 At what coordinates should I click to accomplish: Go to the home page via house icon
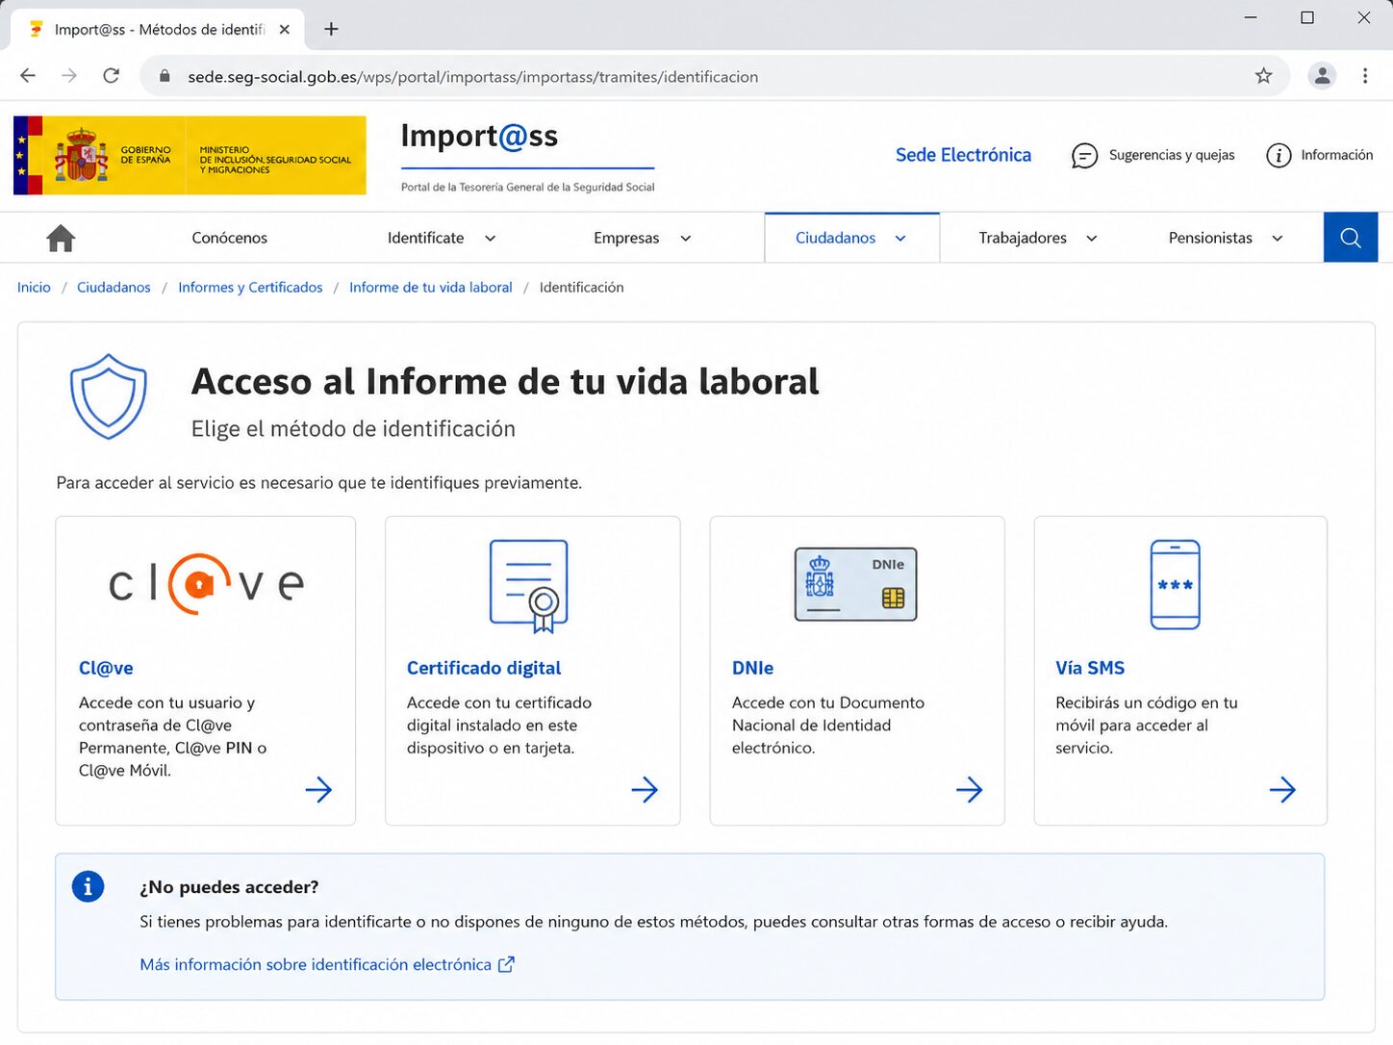(61, 238)
